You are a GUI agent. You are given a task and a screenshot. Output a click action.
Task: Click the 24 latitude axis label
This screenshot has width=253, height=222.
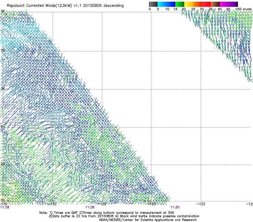click(x=3, y=127)
